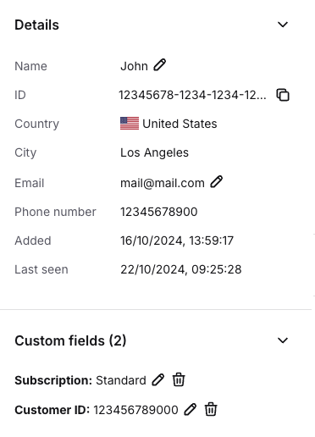Click the Added date value

pos(177,241)
